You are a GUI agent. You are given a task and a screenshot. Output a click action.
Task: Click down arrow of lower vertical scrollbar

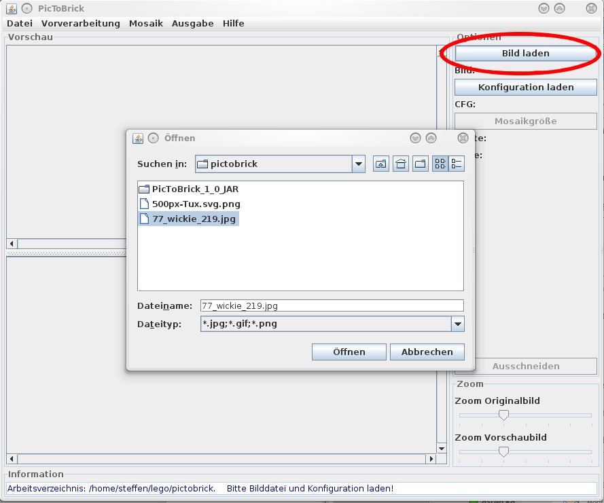(x=442, y=448)
